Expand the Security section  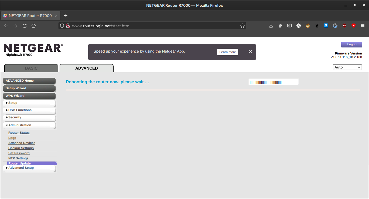(x=29, y=118)
